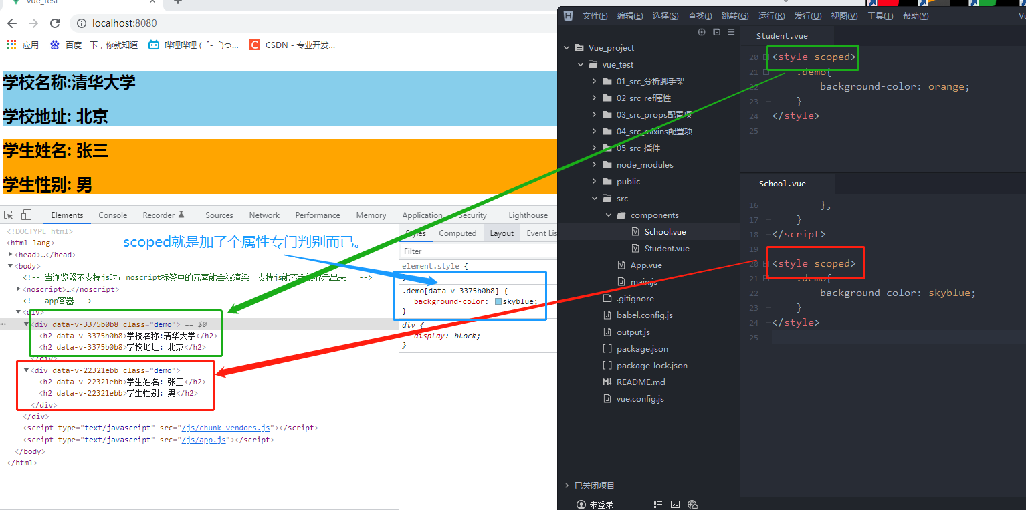Open the Layout pane tab

tap(502, 233)
